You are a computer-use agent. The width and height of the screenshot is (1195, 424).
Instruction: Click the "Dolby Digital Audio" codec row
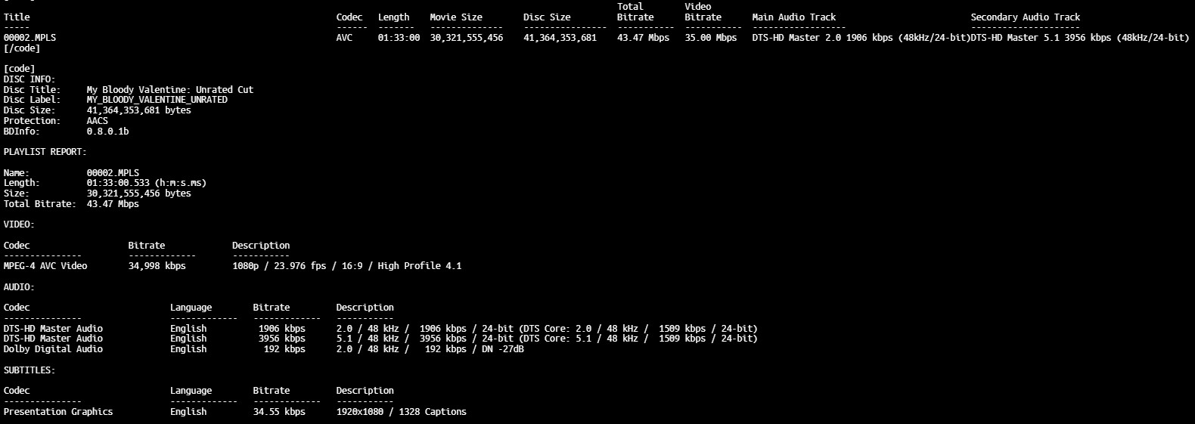53,349
